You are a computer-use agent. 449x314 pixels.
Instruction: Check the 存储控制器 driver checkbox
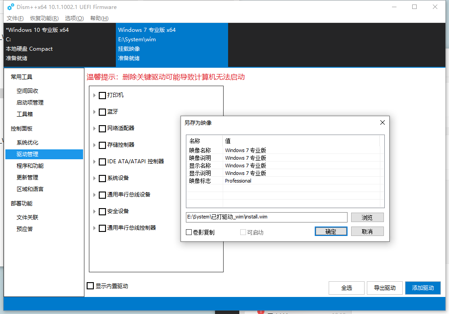pyautogui.click(x=102, y=145)
